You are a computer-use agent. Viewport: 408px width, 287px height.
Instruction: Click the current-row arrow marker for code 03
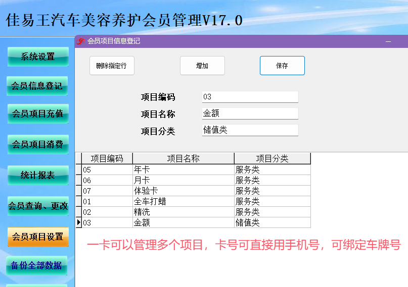(78, 222)
